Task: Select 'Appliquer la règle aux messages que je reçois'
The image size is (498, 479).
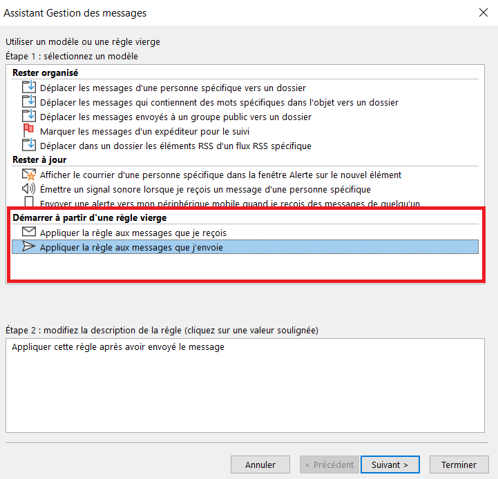Action: [x=133, y=233]
